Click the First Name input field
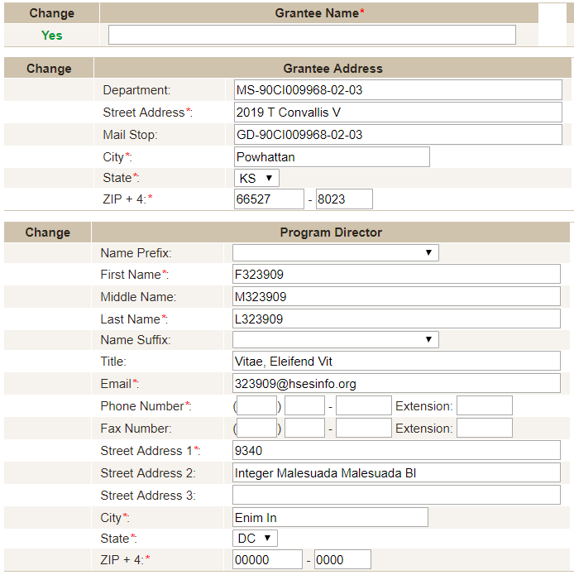574x575 pixels. click(x=397, y=274)
